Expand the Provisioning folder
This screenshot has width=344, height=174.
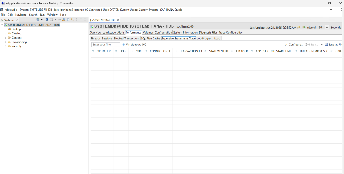pos(6,42)
